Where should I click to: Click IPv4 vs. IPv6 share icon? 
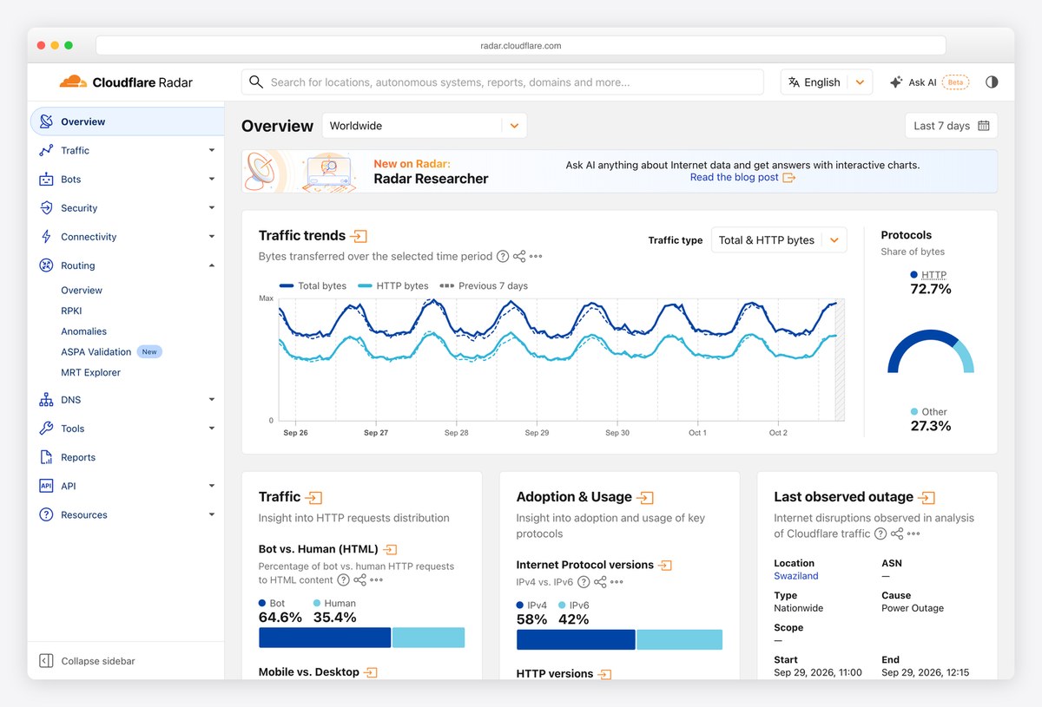click(600, 582)
